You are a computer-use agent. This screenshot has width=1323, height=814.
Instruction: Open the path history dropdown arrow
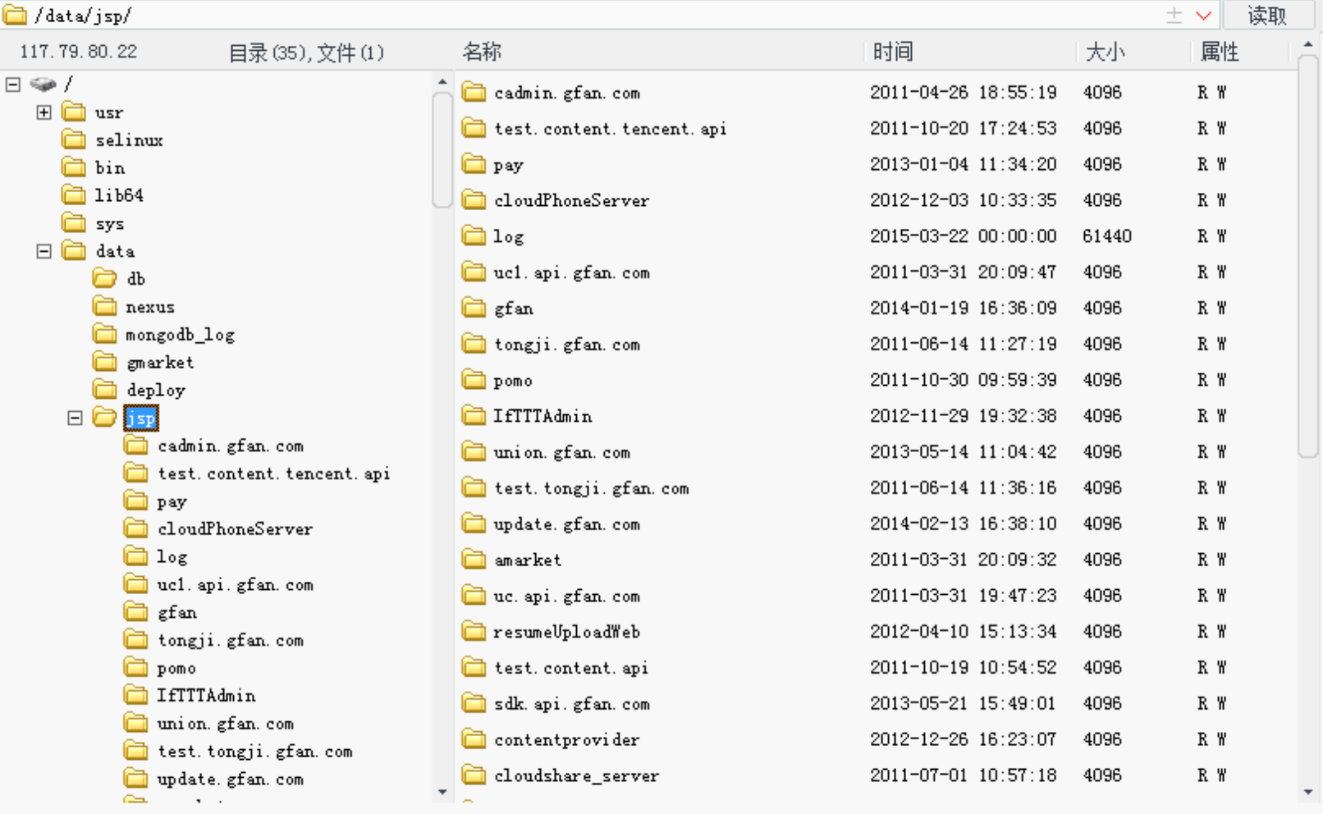1204,16
